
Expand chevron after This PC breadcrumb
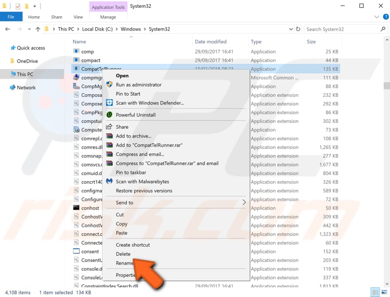[x=78, y=29]
